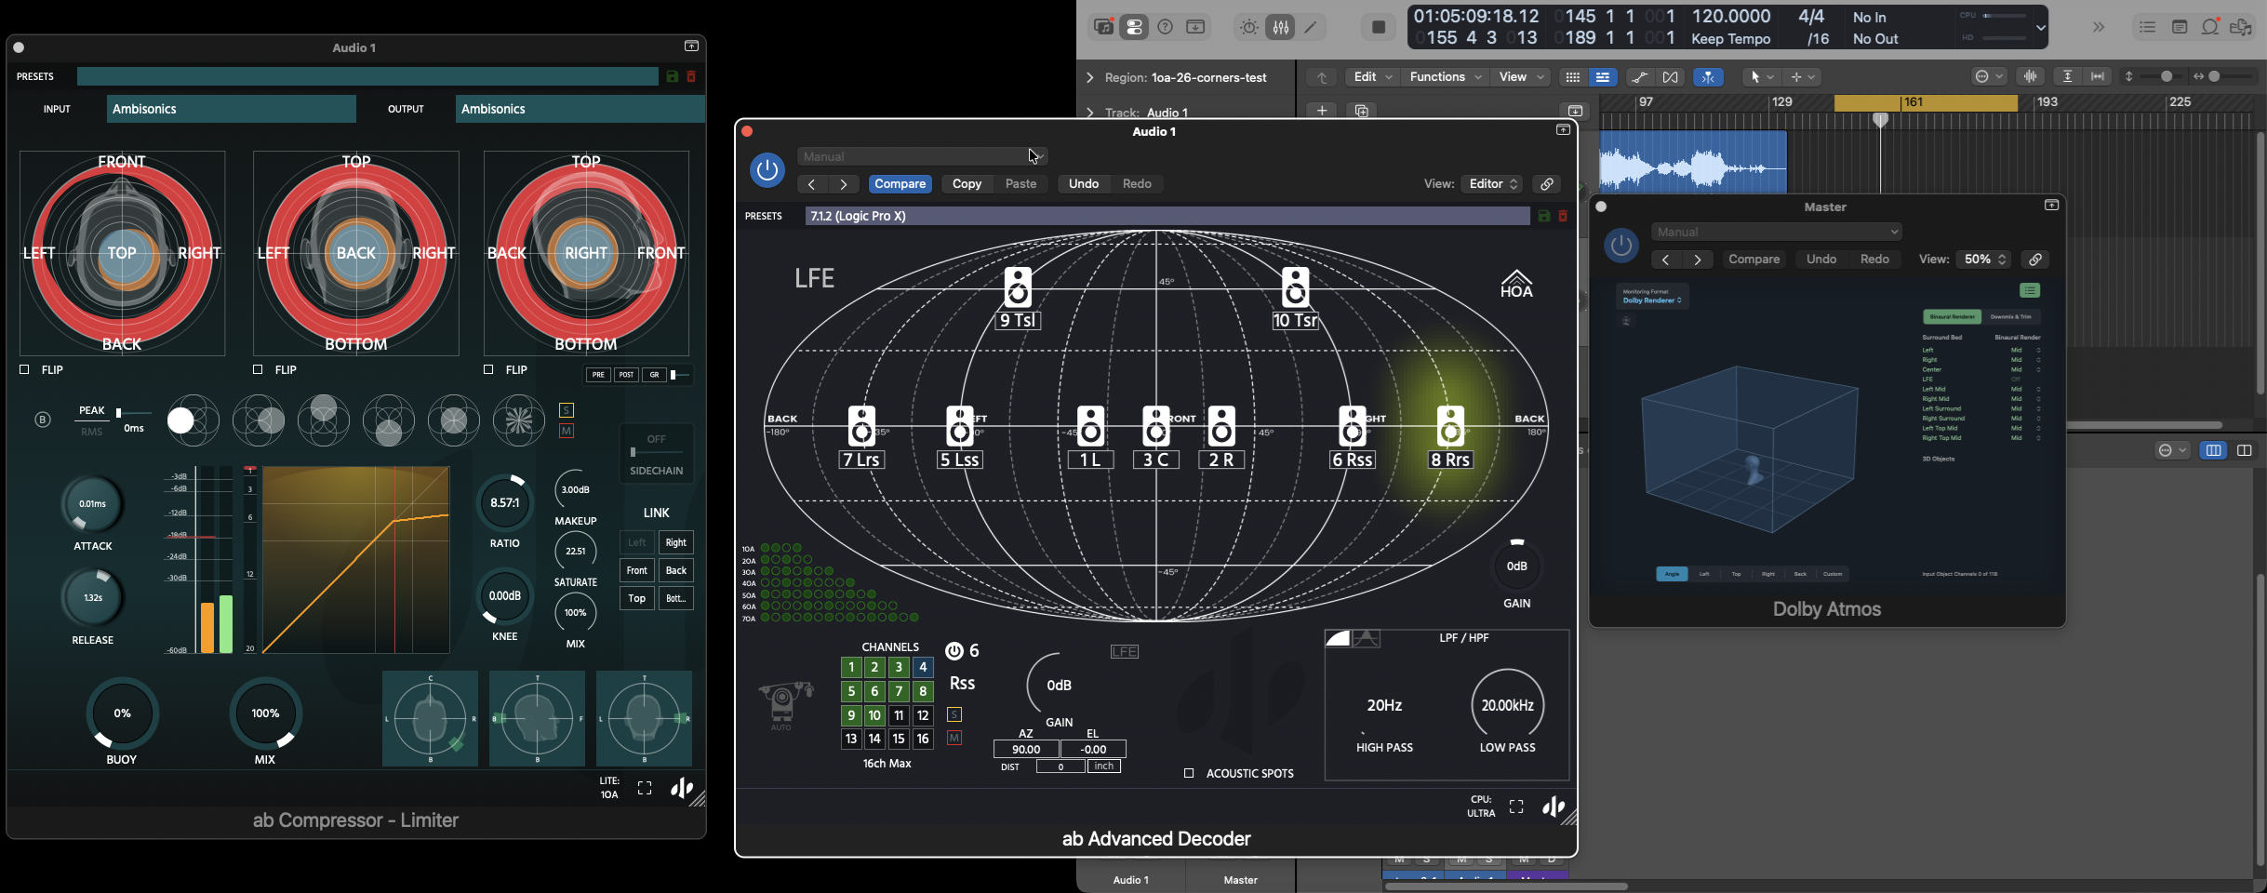Open the Logic Mixer from the toolbar
Screen dimensions: 2267x893
tap(1281, 27)
